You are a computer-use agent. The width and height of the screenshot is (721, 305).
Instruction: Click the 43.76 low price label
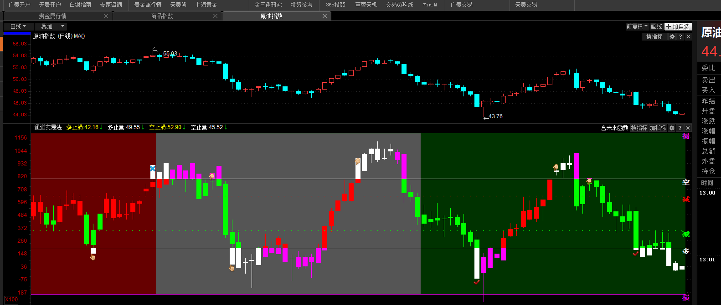(495, 116)
